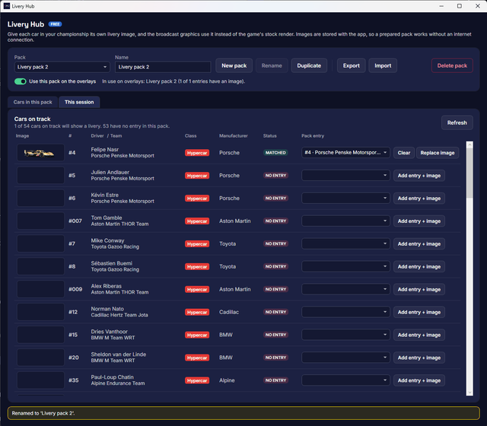Viewport: 487px width, 426px height.
Task: Click Replace image for #4 Felipe Nasr
Action: (438, 153)
